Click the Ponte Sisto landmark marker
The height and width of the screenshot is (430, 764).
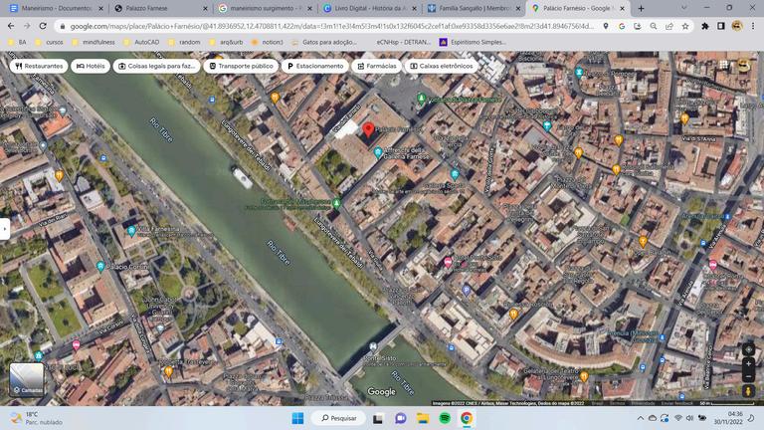pos(373,347)
